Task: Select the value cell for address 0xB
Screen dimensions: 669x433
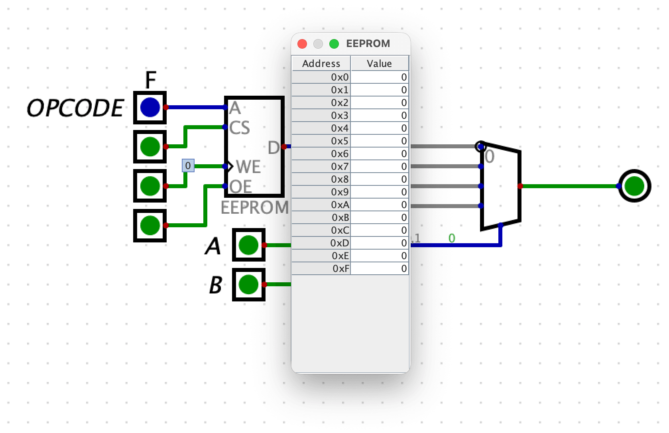Action: pyautogui.click(x=380, y=217)
